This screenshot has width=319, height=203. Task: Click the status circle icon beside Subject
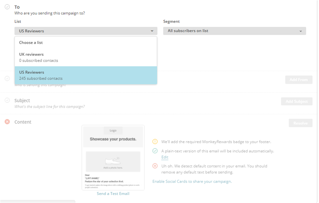[x=7, y=100]
